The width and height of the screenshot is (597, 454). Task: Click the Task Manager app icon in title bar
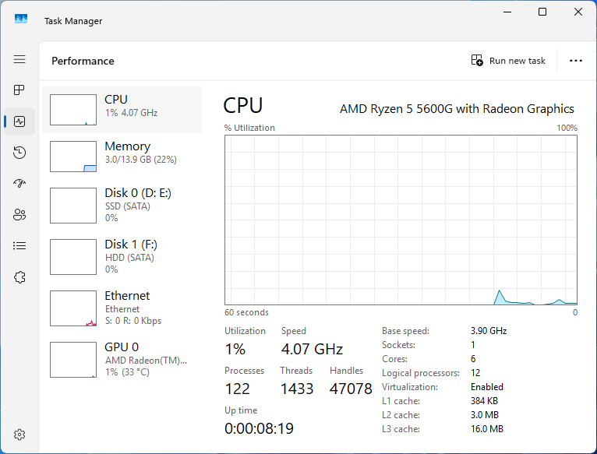(x=21, y=19)
